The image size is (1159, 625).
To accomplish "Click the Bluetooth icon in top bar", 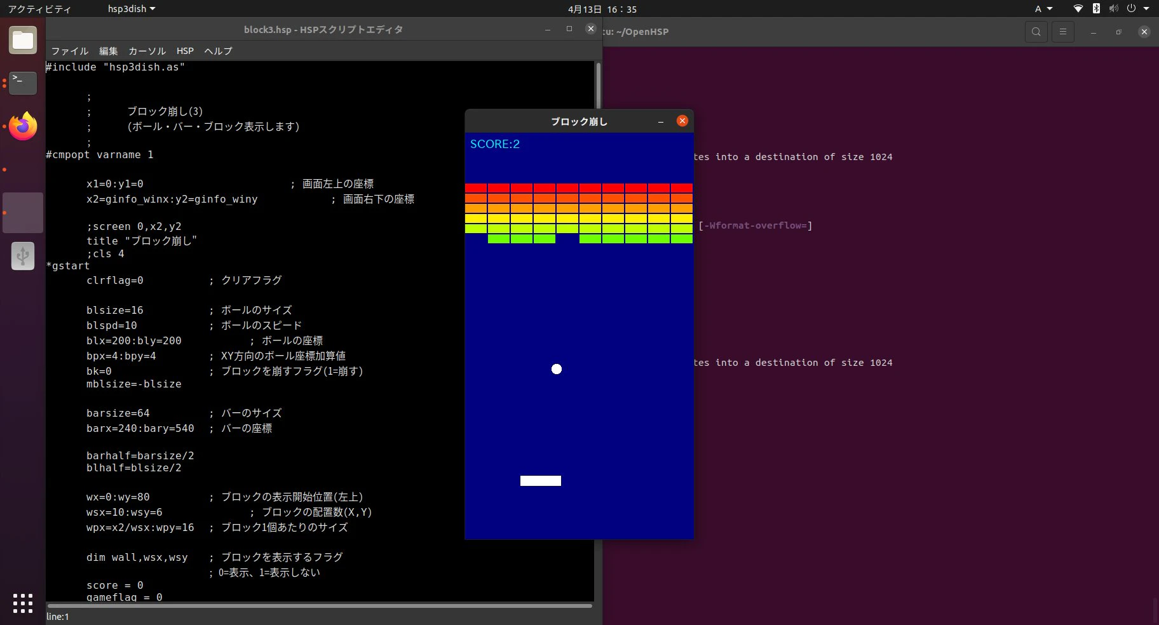I will (x=1096, y=9).
